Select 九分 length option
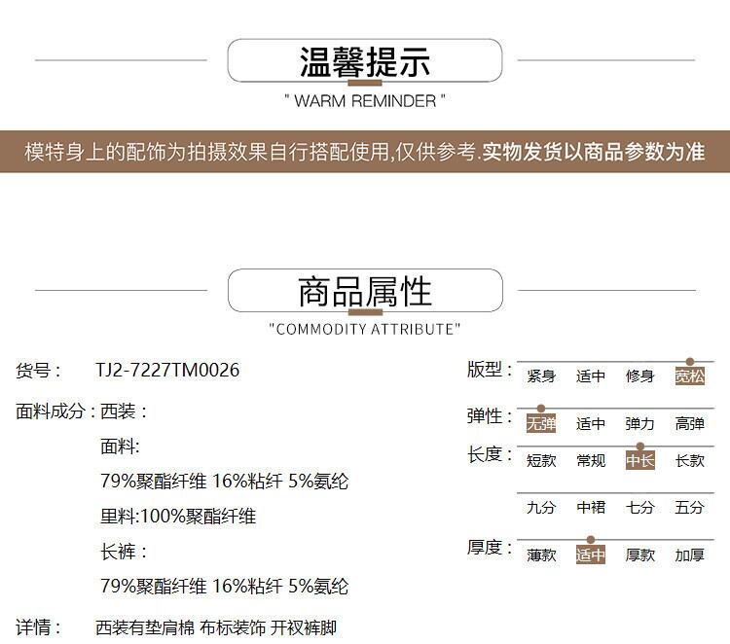 pyautogui.click(x=541, y=507)
